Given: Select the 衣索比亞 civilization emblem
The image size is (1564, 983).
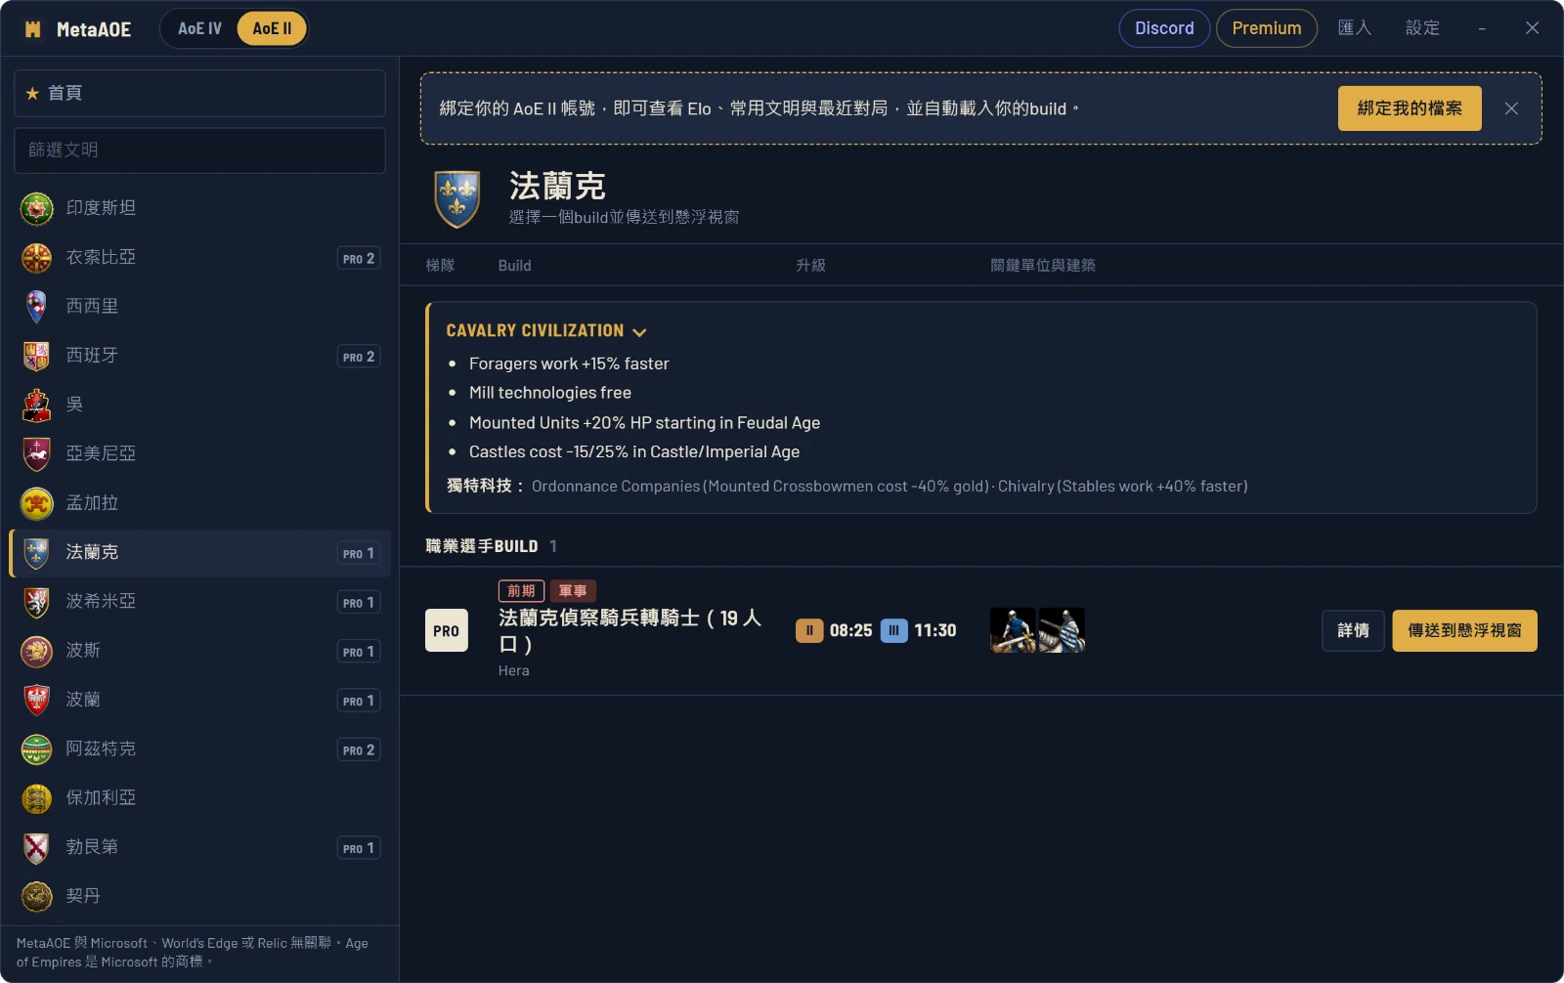Looking at the screenshot, I should tap(37, 258).
